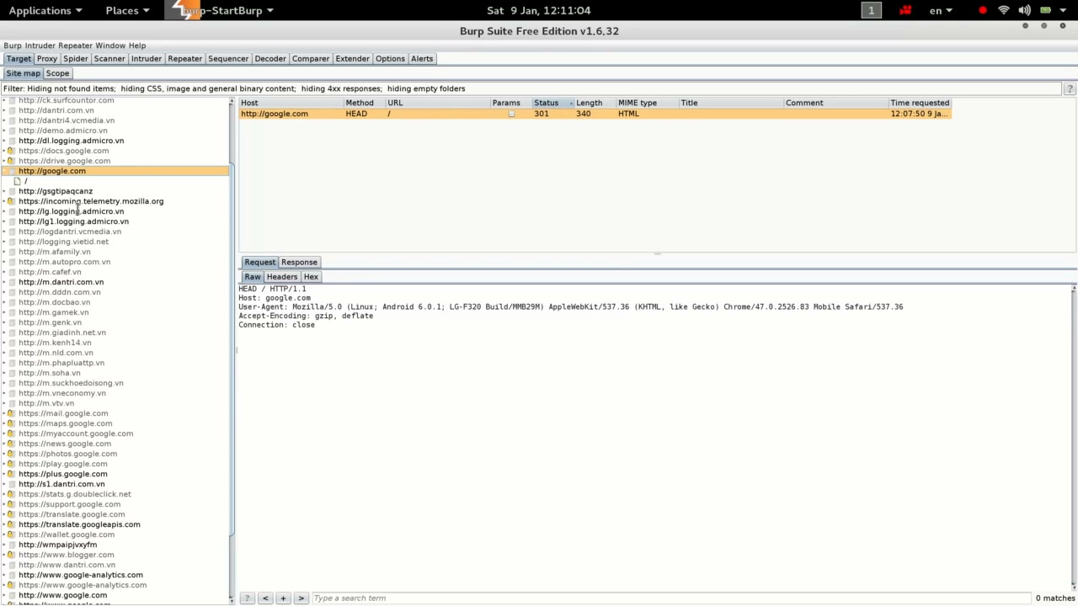Click the Filter settings bar

[531, 88]
